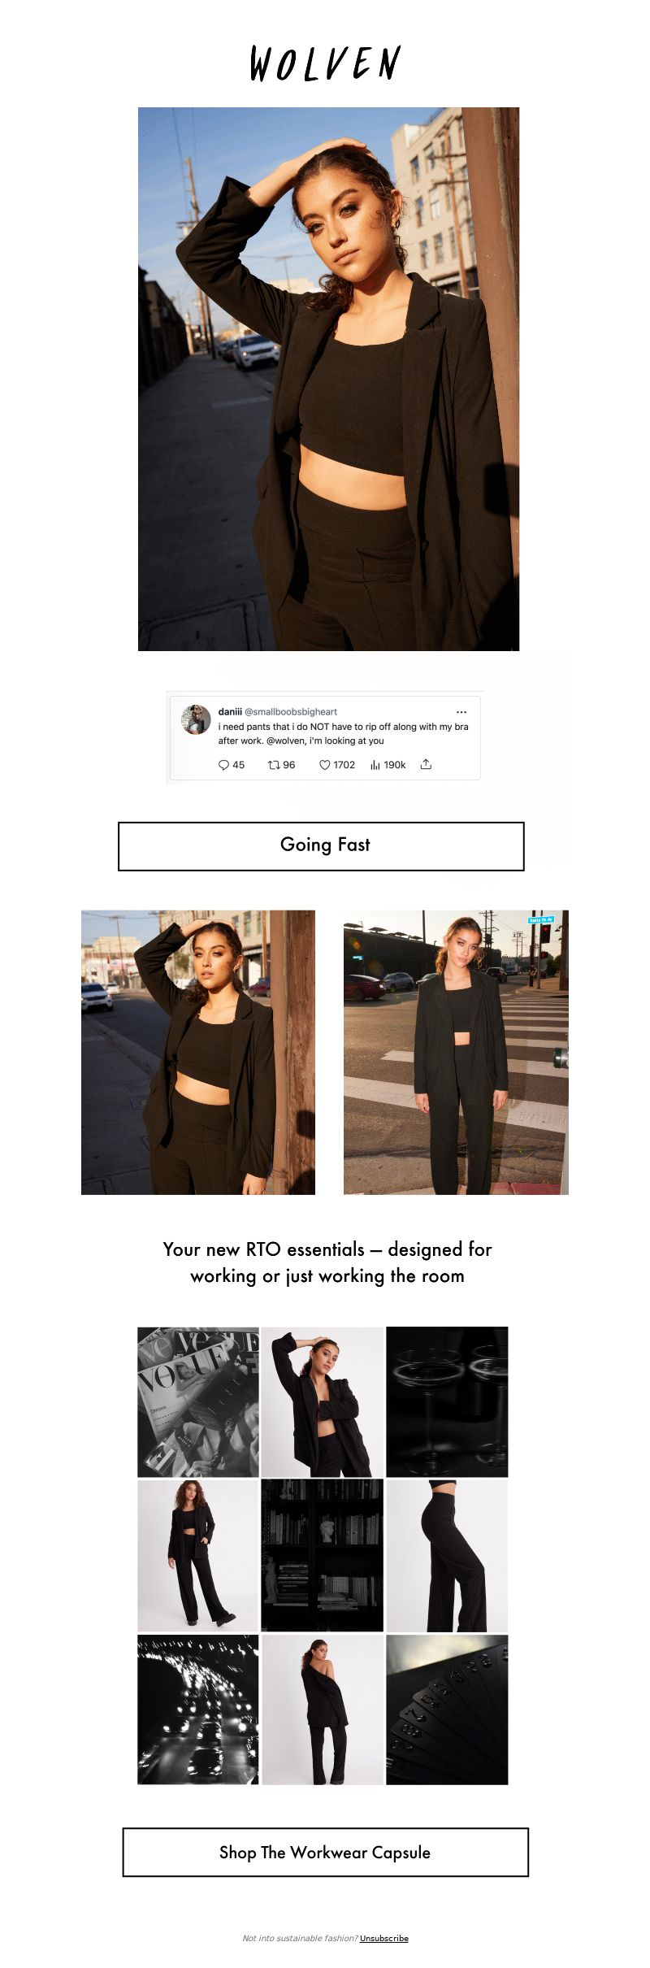
Task: Open the three-dot tweet options menu
Action: click(461, 711)
